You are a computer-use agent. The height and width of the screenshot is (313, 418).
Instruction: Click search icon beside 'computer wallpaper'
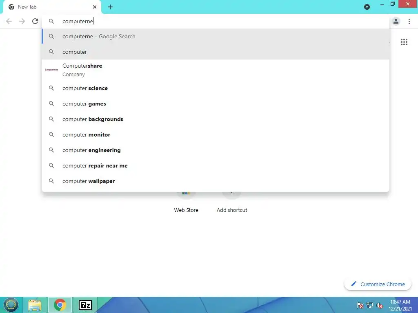pos(51,181)
